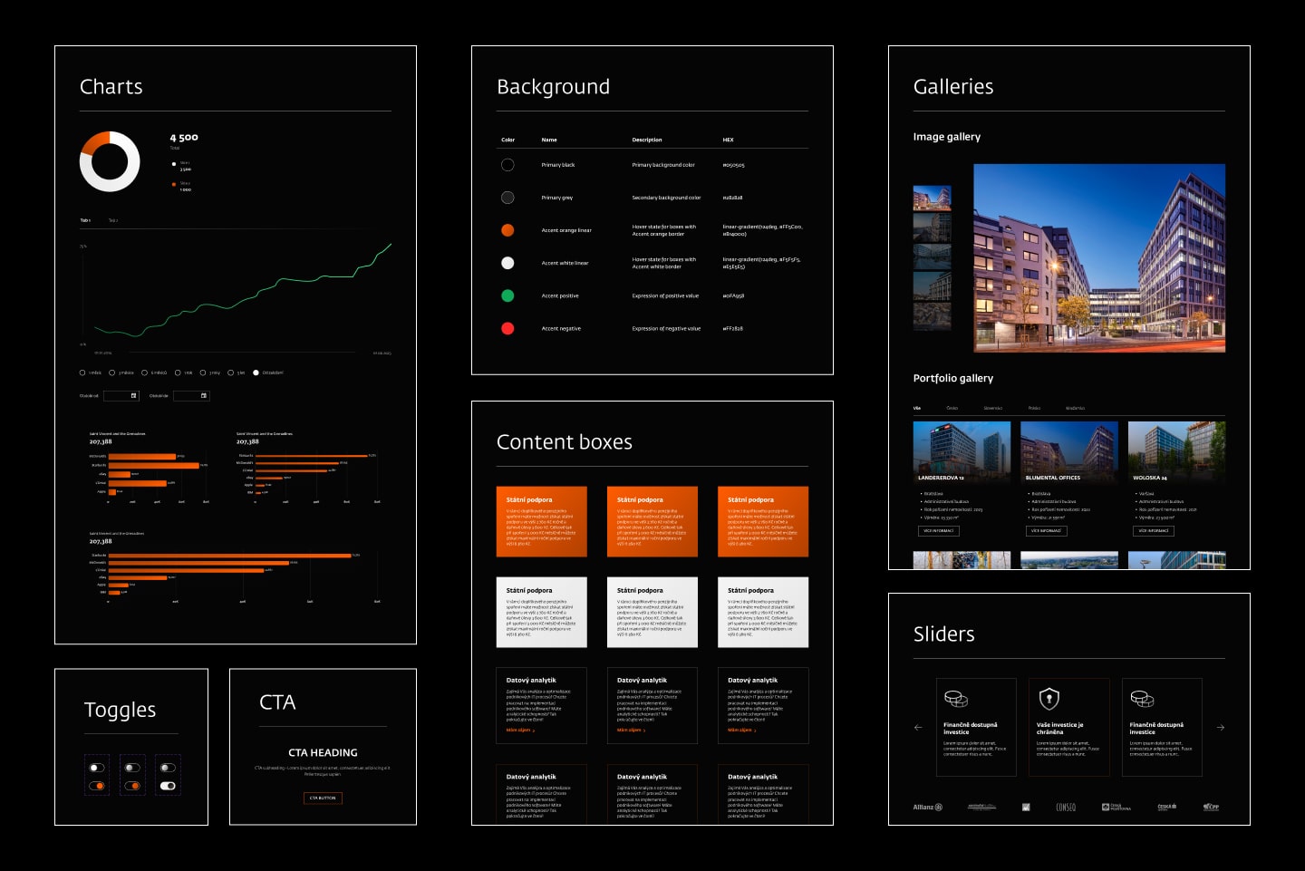Click the green Accent positive swatch
The image size is (1305, 871).
point(507,295)
